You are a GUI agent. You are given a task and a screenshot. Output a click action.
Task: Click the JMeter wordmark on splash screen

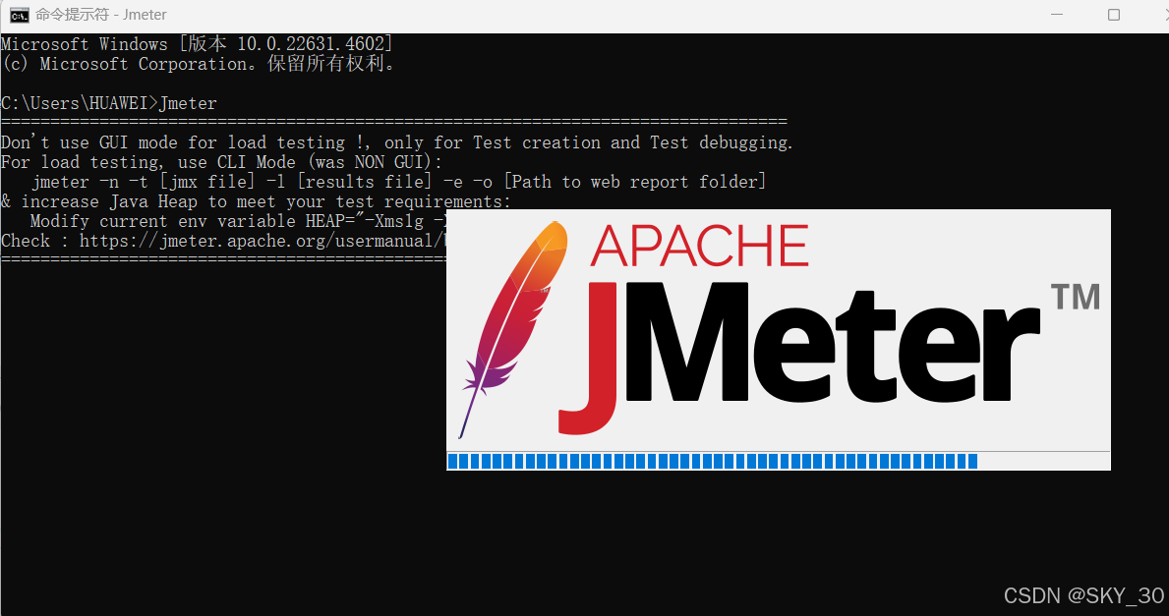click(x=799, y=358)
